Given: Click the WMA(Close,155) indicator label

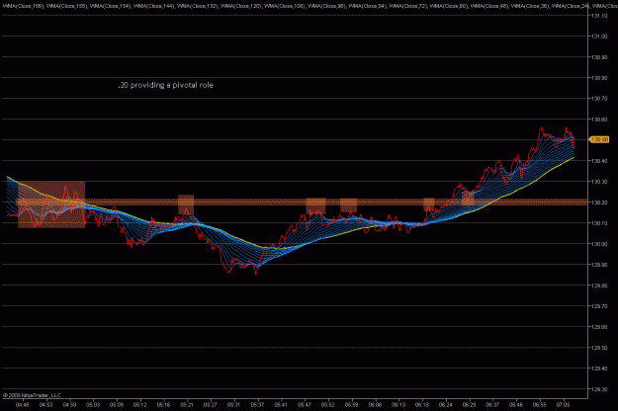Looking at the screenshot, I should click(x=66, y=6).
